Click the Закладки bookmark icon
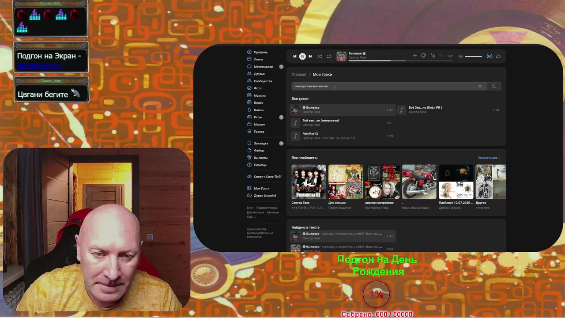This screenshot has width=565, height=318. pos(249,143)
